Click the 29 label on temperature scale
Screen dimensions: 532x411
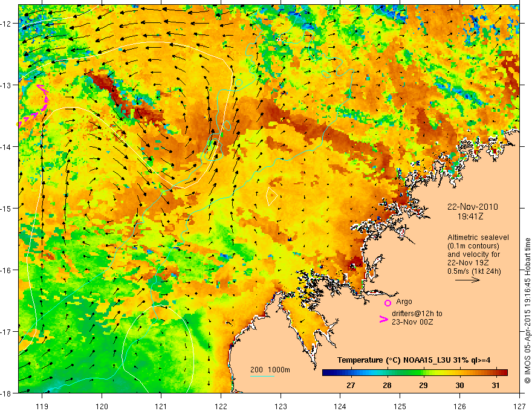(x=423, y=385)
